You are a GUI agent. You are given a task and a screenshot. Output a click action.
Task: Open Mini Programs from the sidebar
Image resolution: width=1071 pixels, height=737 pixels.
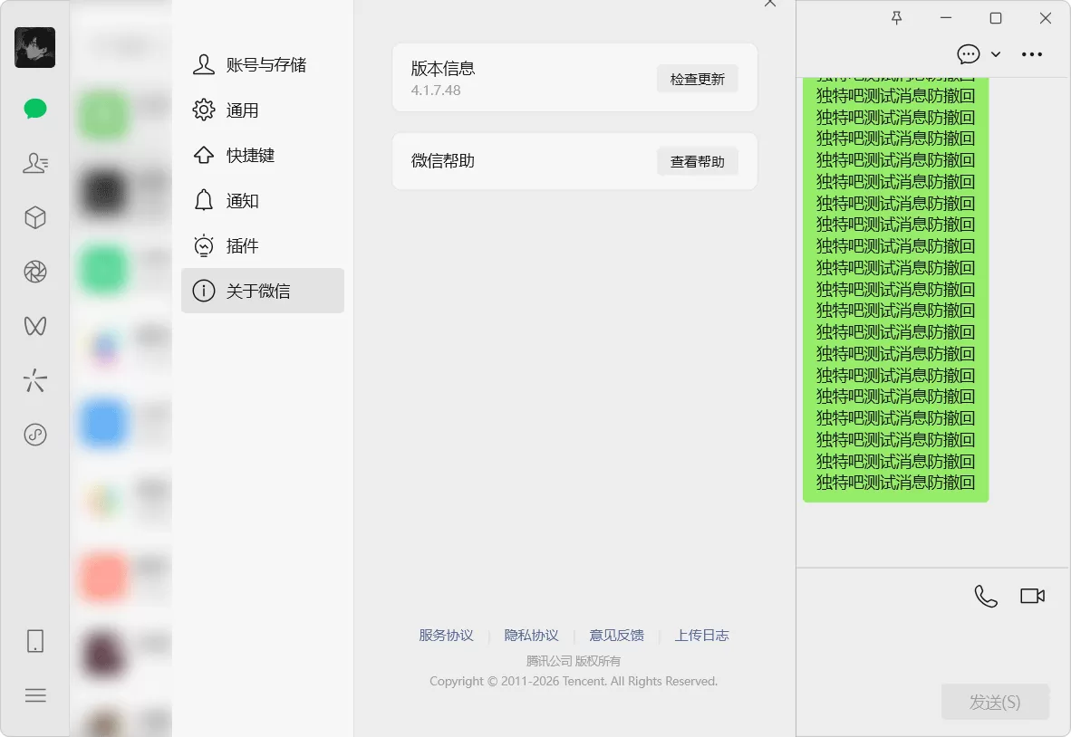point(34,435)
